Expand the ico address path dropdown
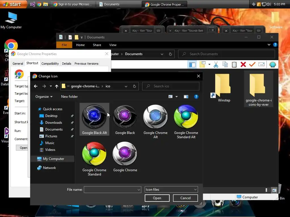The width and height of the screenshot is (290, 217). click(126, 86)
